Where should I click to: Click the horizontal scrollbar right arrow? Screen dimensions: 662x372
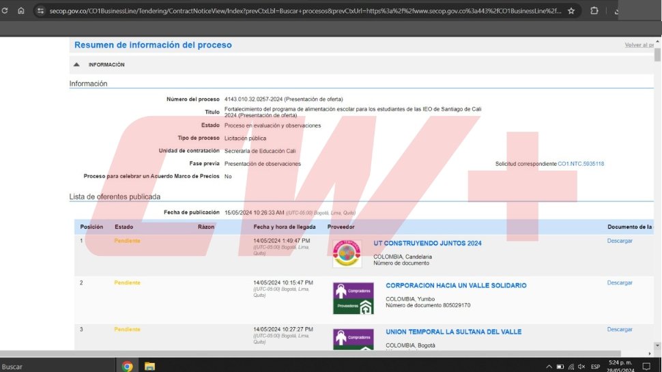click(x=649, y=354)
